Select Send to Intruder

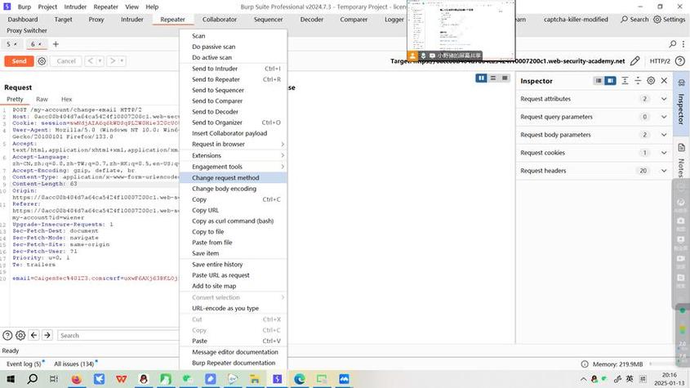(234, 69)
